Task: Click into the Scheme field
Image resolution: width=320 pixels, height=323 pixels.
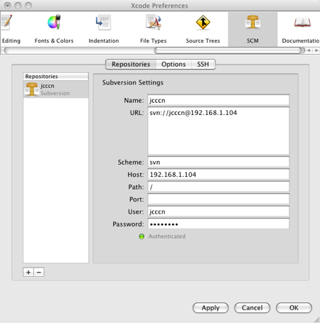Action: tap(218, 162)
